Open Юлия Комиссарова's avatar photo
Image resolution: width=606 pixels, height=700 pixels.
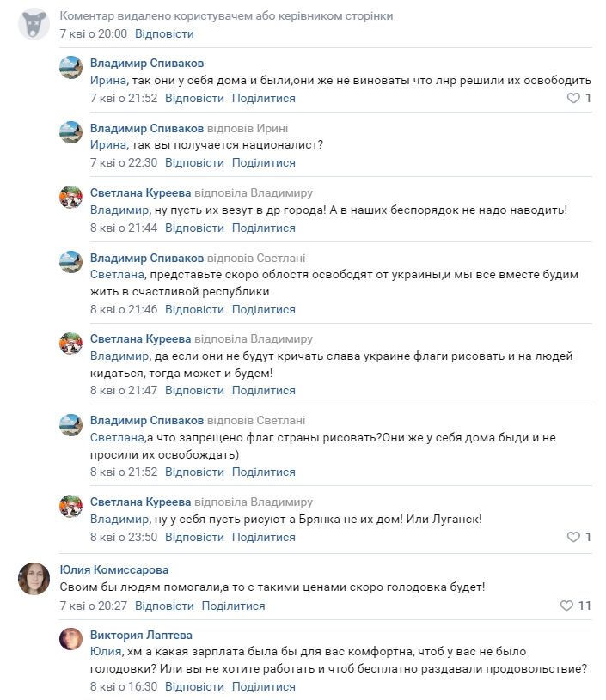[x=34, y=579]
